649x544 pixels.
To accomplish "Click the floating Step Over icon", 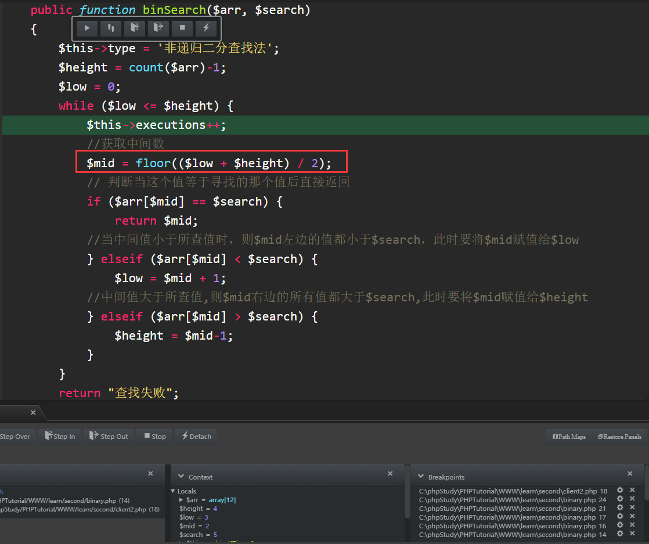I will click(x=111, y=28).
